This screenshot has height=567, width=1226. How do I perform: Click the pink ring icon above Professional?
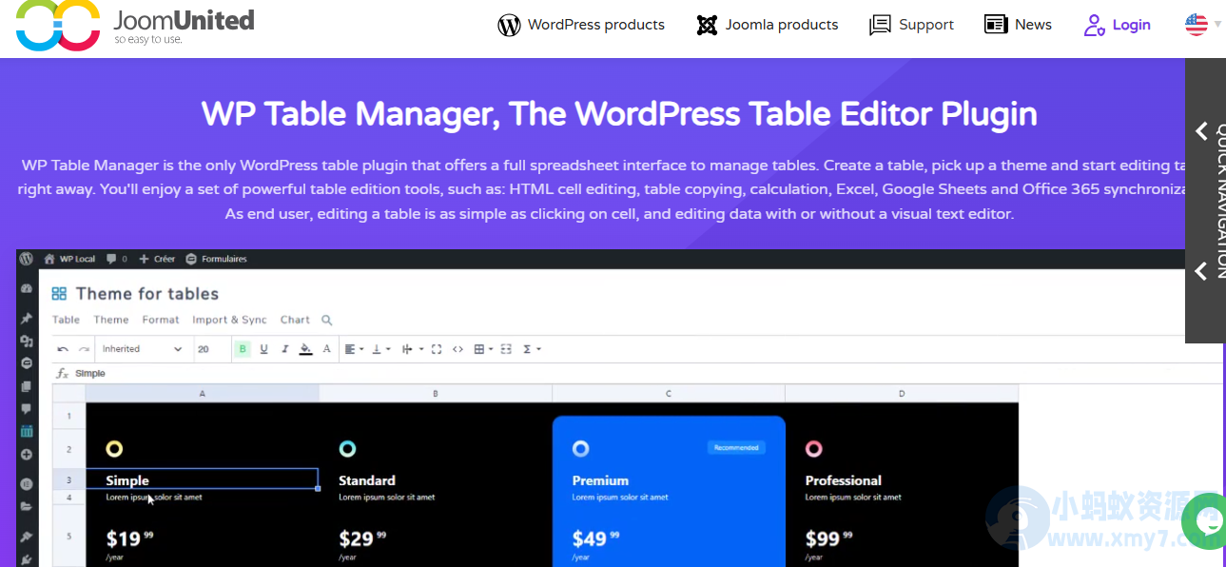[814, 449]
